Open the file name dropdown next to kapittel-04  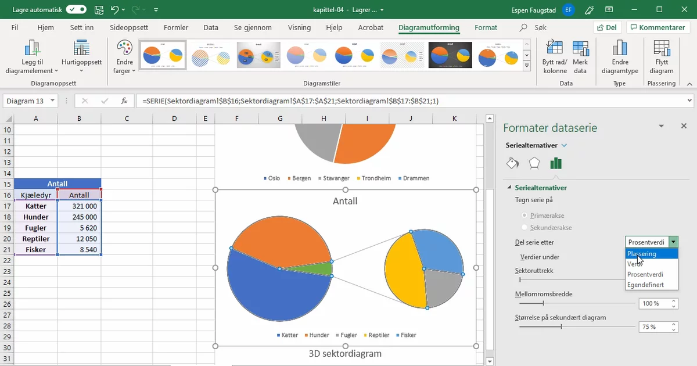click(x=382, y=10)
